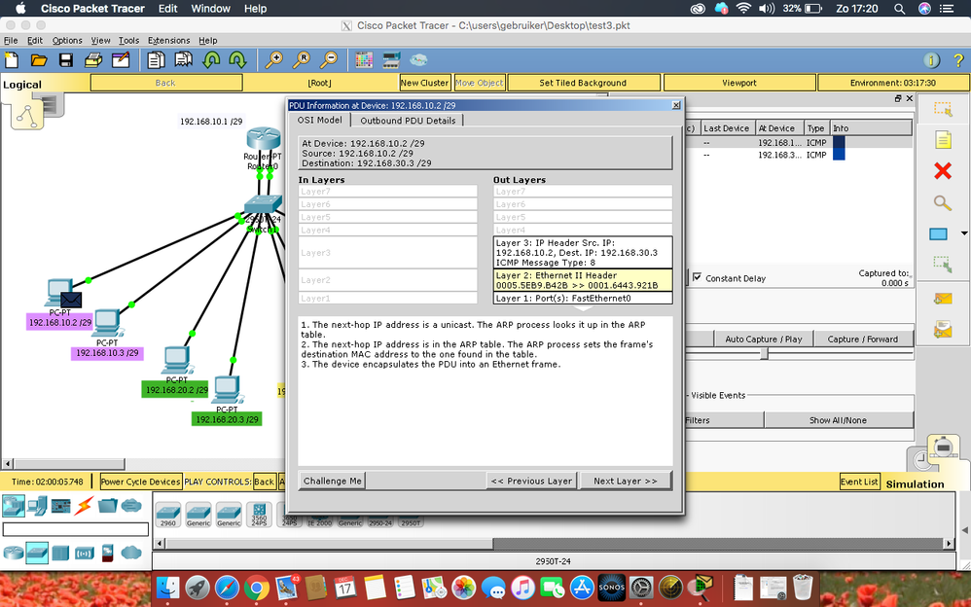Click the Challenge Me button
The height and width of the screenshot is (607, 971).
(333, 481)
